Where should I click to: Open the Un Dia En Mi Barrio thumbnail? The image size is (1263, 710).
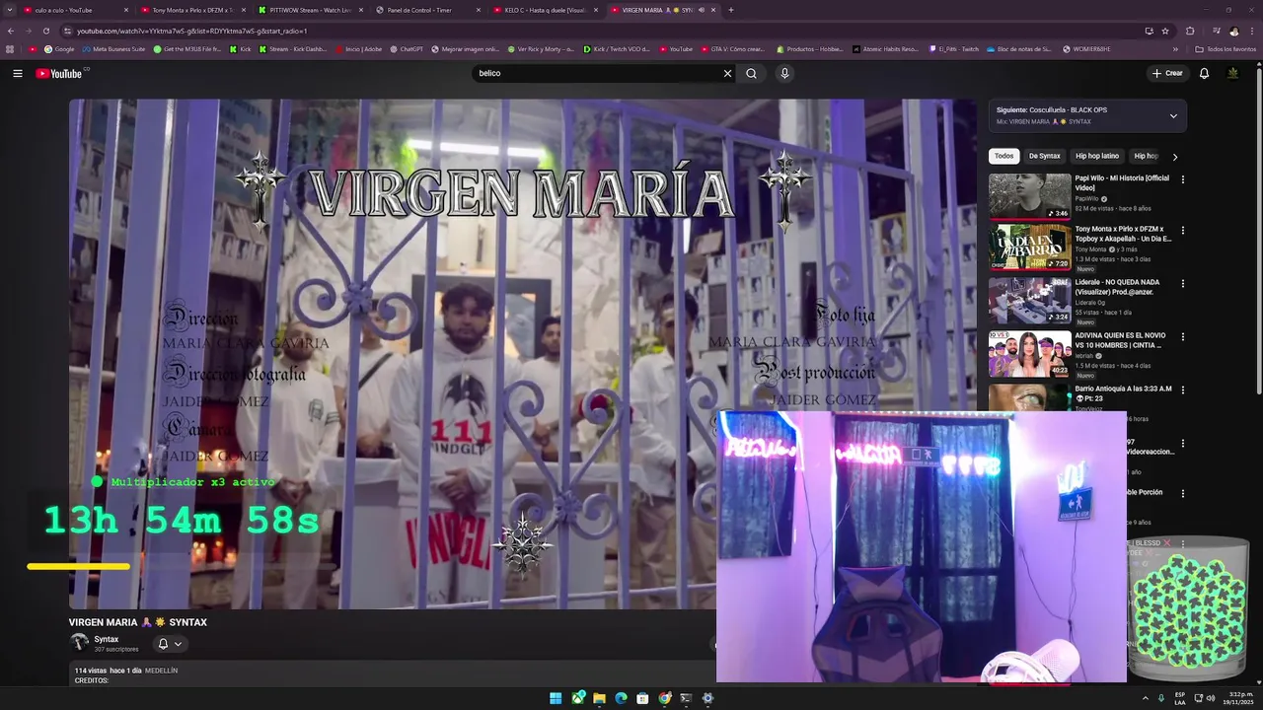(1030, 248)
